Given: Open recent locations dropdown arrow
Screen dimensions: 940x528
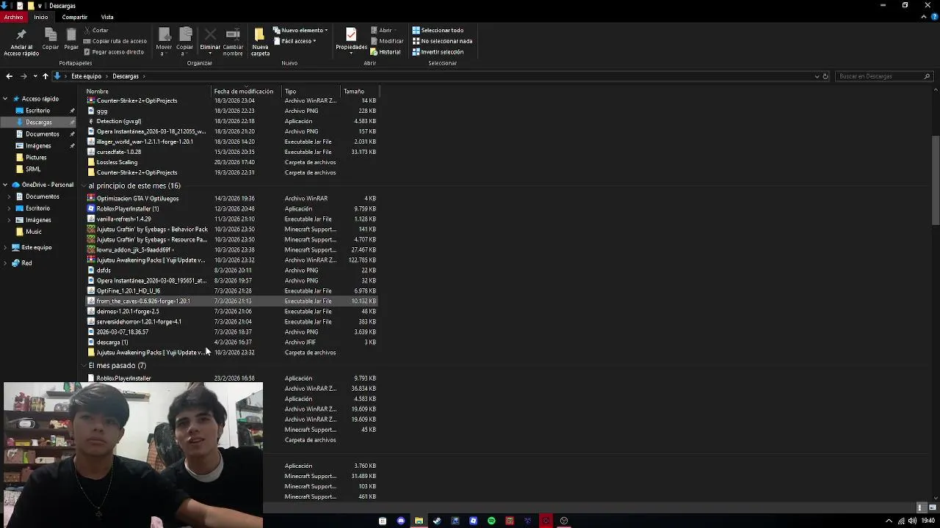Looking at the screenshot, I should point(35,76).
